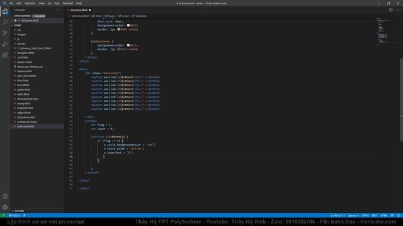
Task: Open editor More Actions ellipsis
Action: point(397,10)
